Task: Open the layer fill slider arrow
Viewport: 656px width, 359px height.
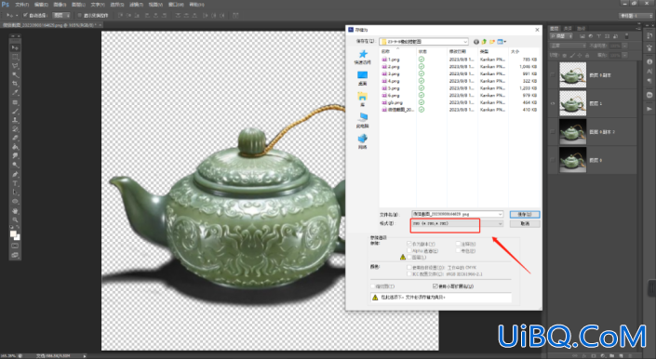Action: click(x=624, y=55)
